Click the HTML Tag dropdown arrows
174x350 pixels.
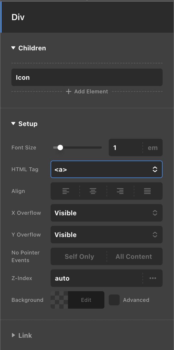(x=155, y=169)
